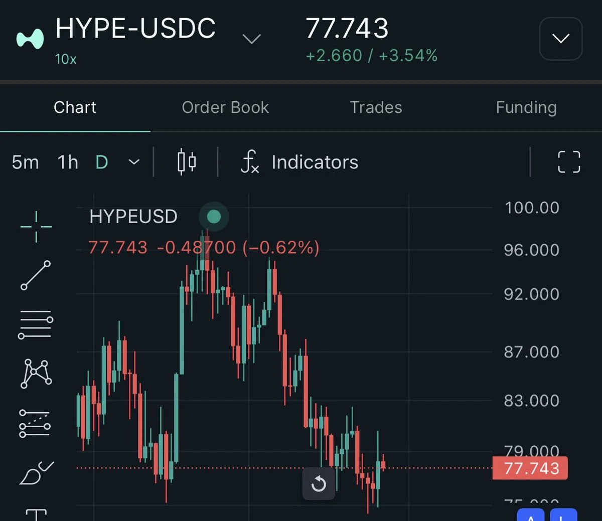Pick the brush drawing tool
The height and width of the screenshot is (521, 602).
click(x=36, y=472)
